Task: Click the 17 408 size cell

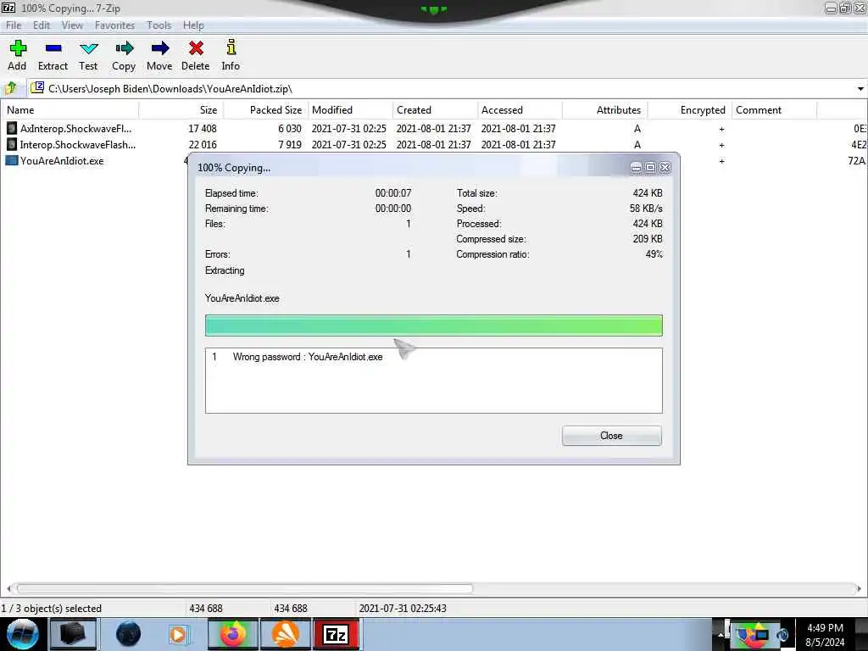Action: [203, 129]
